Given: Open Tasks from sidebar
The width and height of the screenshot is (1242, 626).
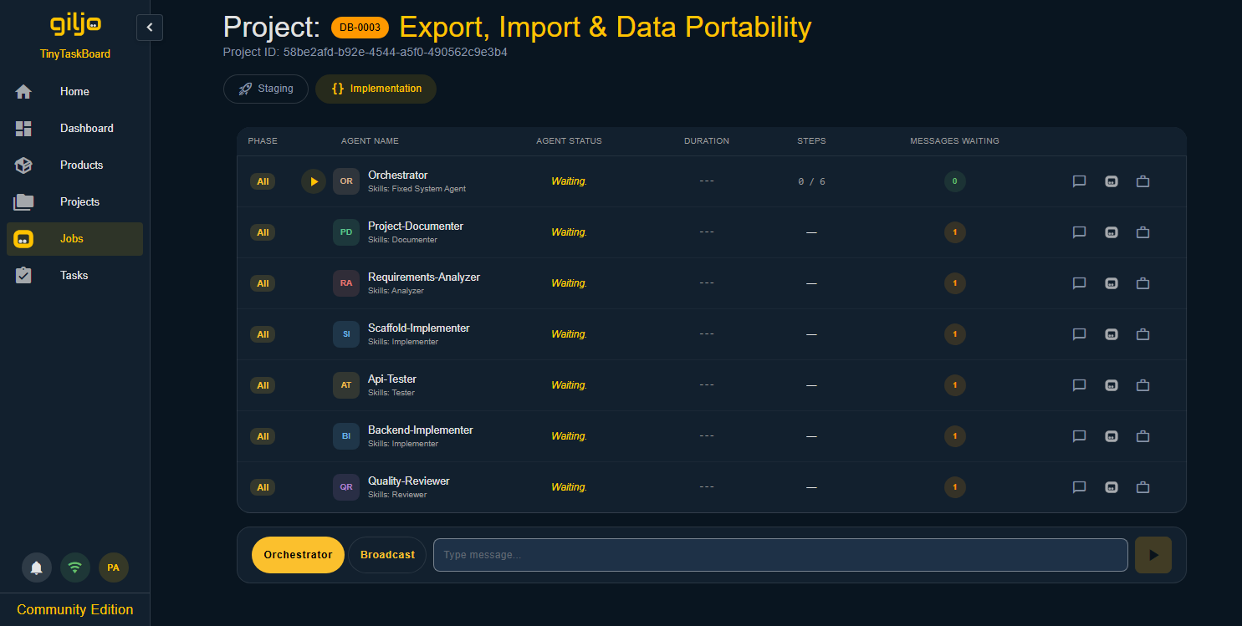Looking at the screenshot, I should tap(74, 276).
